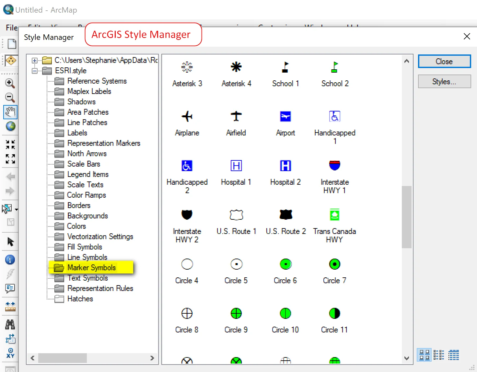This screenshot has height=372, width=477.
Task: Select the Asterisk 3 marker symbol
Action: coord(187,67)
